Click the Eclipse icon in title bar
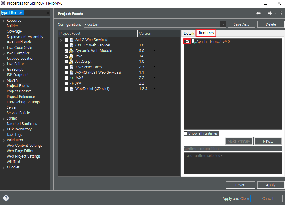The image size is (285, 205). pos(3,3)
